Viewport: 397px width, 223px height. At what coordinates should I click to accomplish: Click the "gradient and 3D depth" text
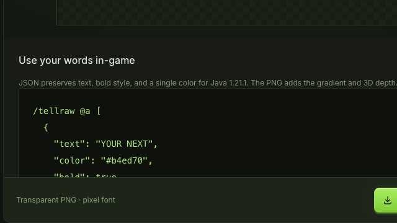pyautogui.click(x=349, y=83)
